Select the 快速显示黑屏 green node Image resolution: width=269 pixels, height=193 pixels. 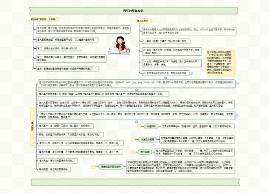pos(147,139)
